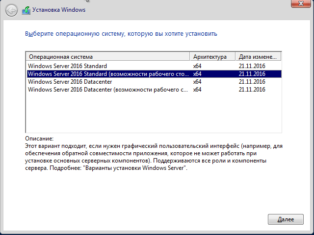This screenshot has height=235, width=314.
Task: Click x64 in the Datacenter core row
Action: tap(198, 82)
